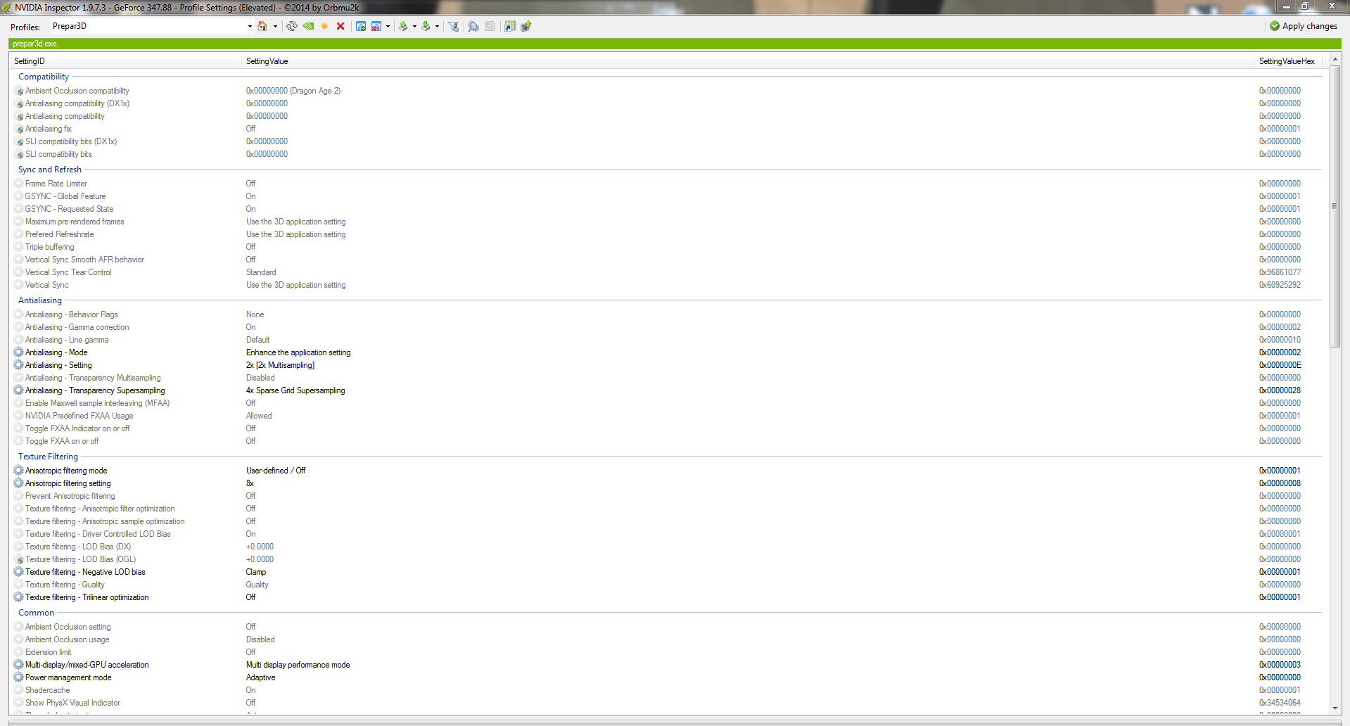
Task: Select the Ambient Occlusion usage row
Action: pyautogui.click(x=666, y=639)
